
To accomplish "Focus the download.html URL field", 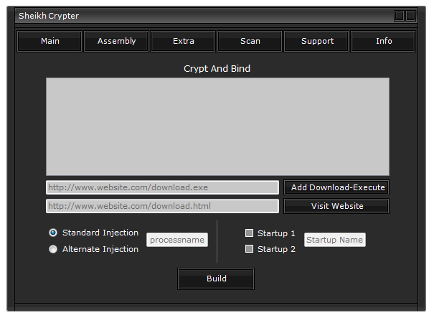I will [x=162, y=206].
